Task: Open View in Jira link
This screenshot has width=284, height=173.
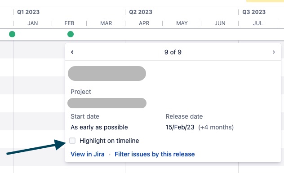Action: pyautogui.click(x=88, y=154)
